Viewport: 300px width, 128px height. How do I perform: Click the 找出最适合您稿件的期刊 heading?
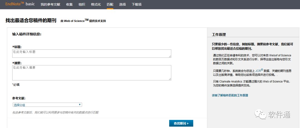31,21
